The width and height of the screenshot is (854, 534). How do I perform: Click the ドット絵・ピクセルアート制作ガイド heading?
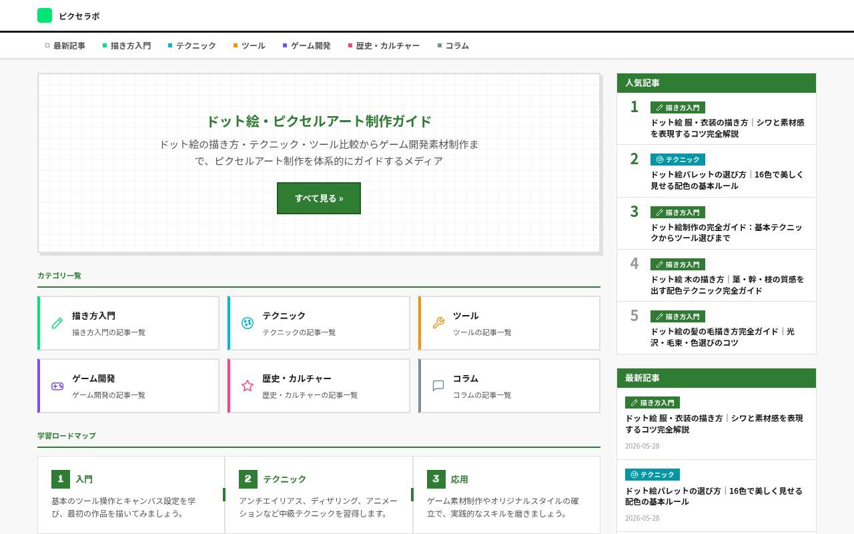coord(319,121)
